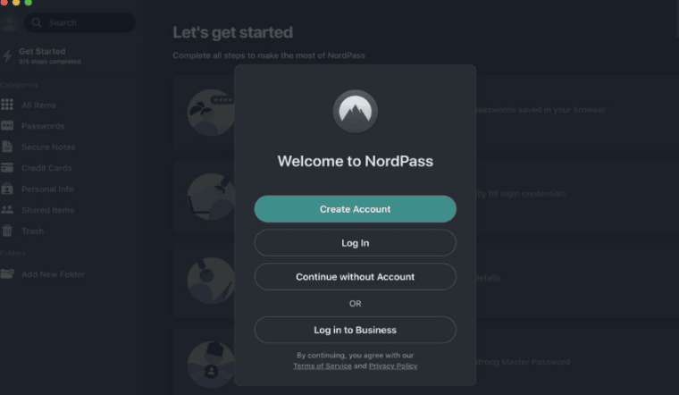Select All Items category
The height and width of the screenshot is (395, 679).
[38, 105]
